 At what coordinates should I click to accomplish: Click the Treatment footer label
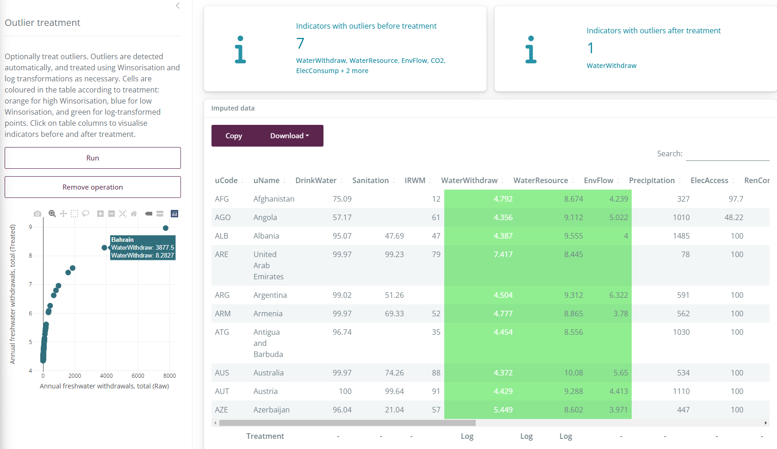pyautogui.click(x=265, y=436)
